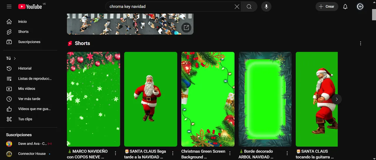Open Shorts shelf three-dot options
The height and width of the screenshot is (160, 376).
[360, 44]
